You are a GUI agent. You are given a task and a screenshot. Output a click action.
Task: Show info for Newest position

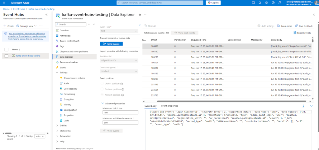123,95
